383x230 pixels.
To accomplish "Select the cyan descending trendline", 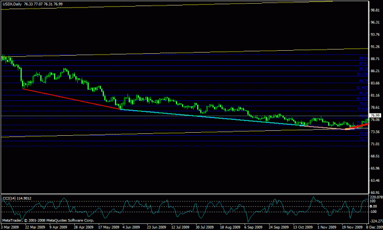I will pos(213,117).
